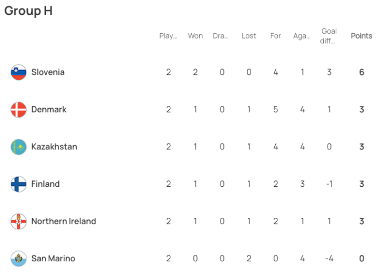Click the Finland flag icon

(19, 184)
